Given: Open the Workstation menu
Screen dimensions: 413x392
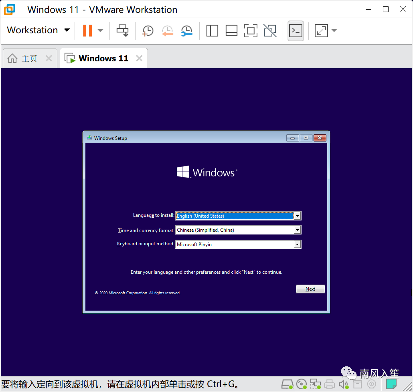Looking at the screenshot, I should point(38,30).
